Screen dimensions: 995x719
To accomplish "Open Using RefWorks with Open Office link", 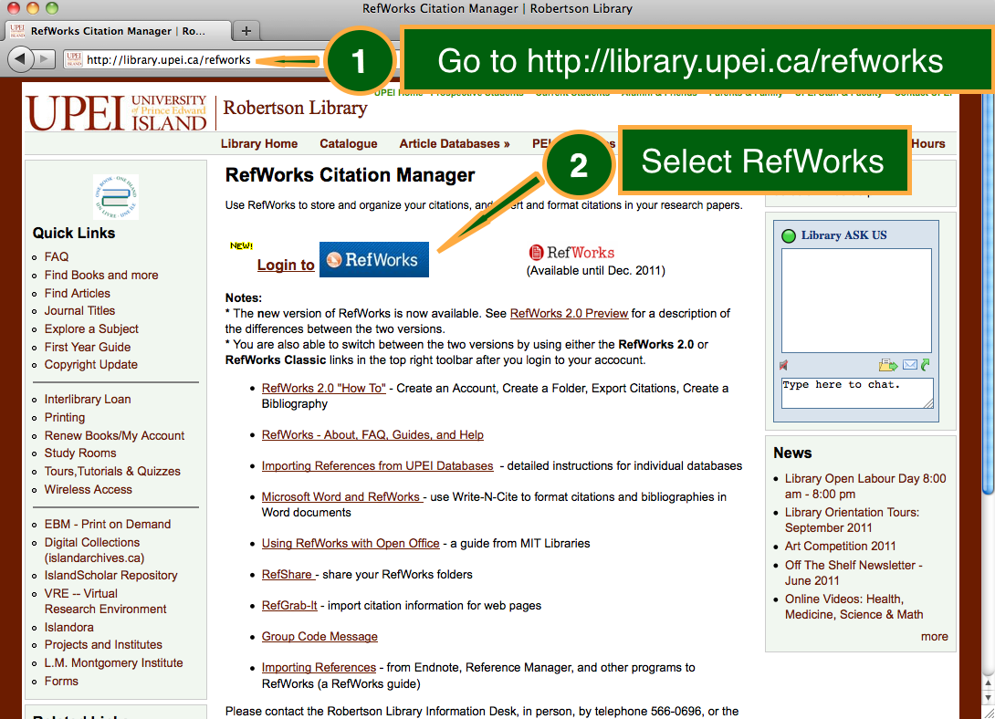I will coord(351,544).
